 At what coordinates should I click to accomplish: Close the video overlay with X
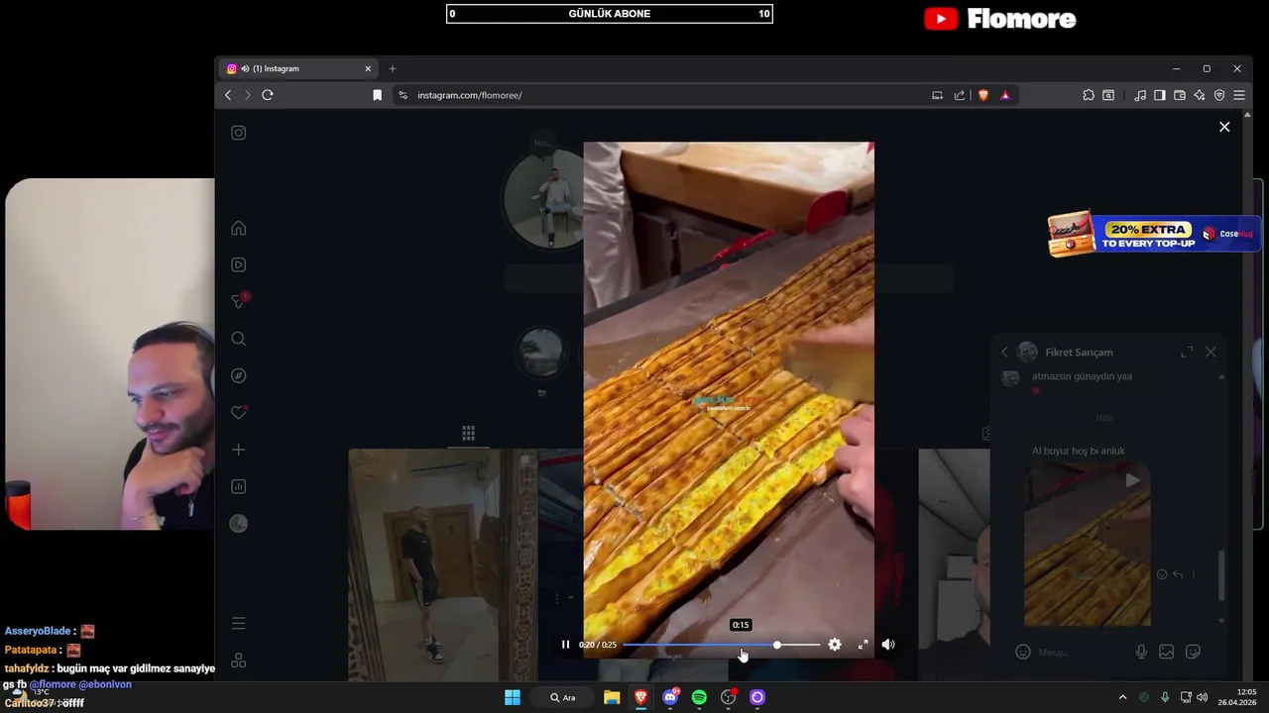1224,127
